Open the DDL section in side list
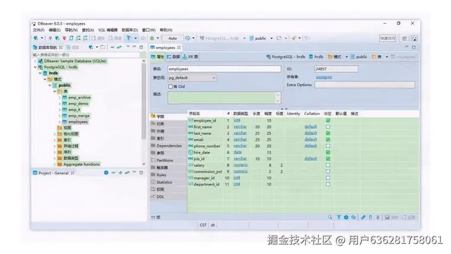Screen dimensions: 451x254 tap(168, 197)
